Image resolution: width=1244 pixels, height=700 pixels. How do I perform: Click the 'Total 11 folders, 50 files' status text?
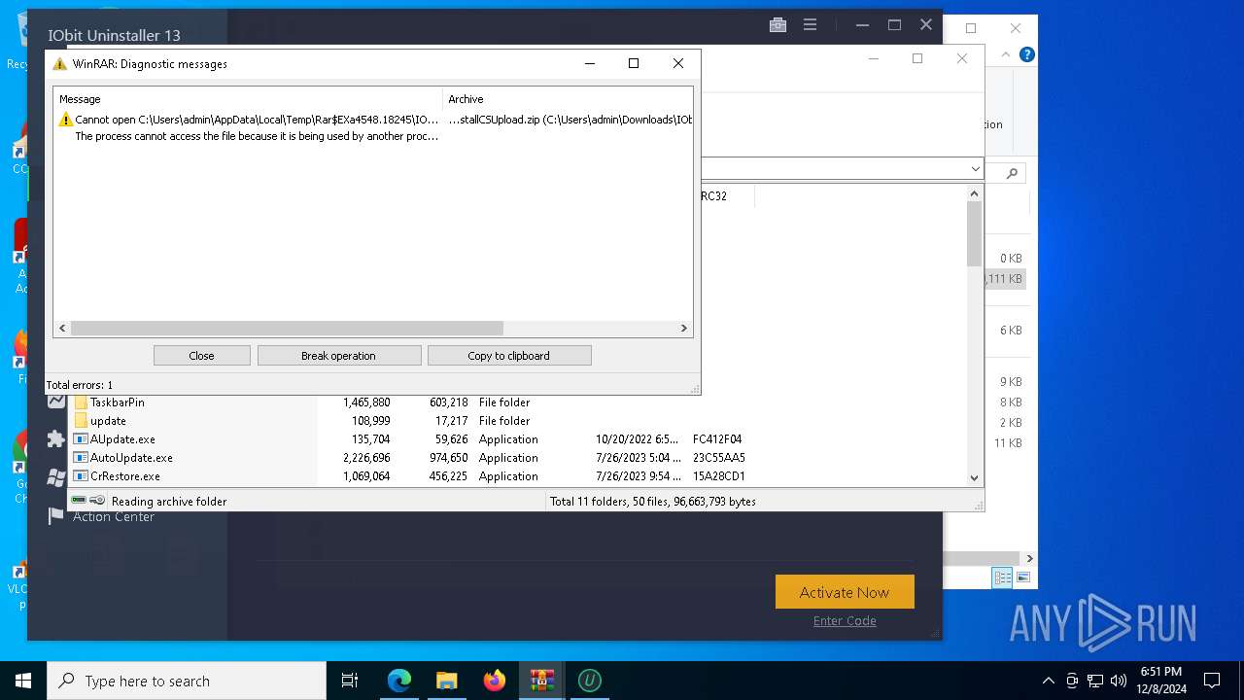click(653, 502)
